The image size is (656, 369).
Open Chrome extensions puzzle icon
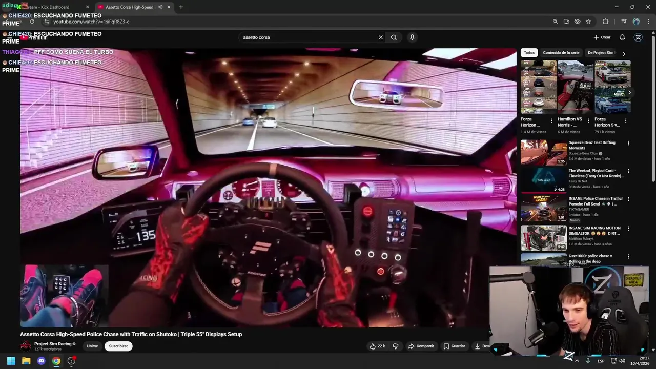pos(605,22)
